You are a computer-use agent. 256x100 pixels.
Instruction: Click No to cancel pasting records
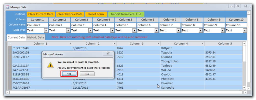pyautogui.click(x=87, y=74)
